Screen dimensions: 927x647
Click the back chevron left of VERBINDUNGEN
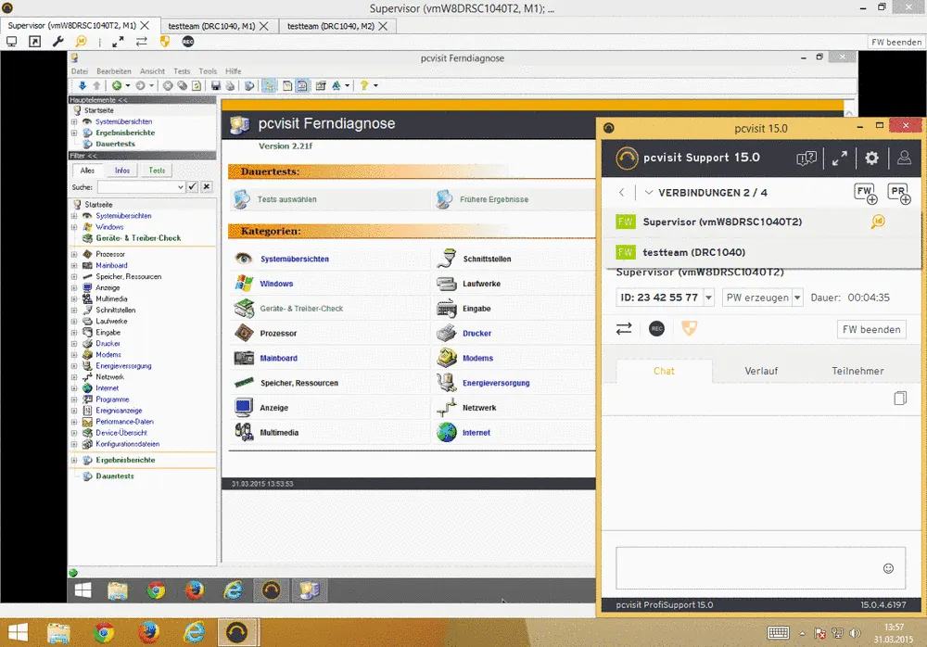point(621,193)
